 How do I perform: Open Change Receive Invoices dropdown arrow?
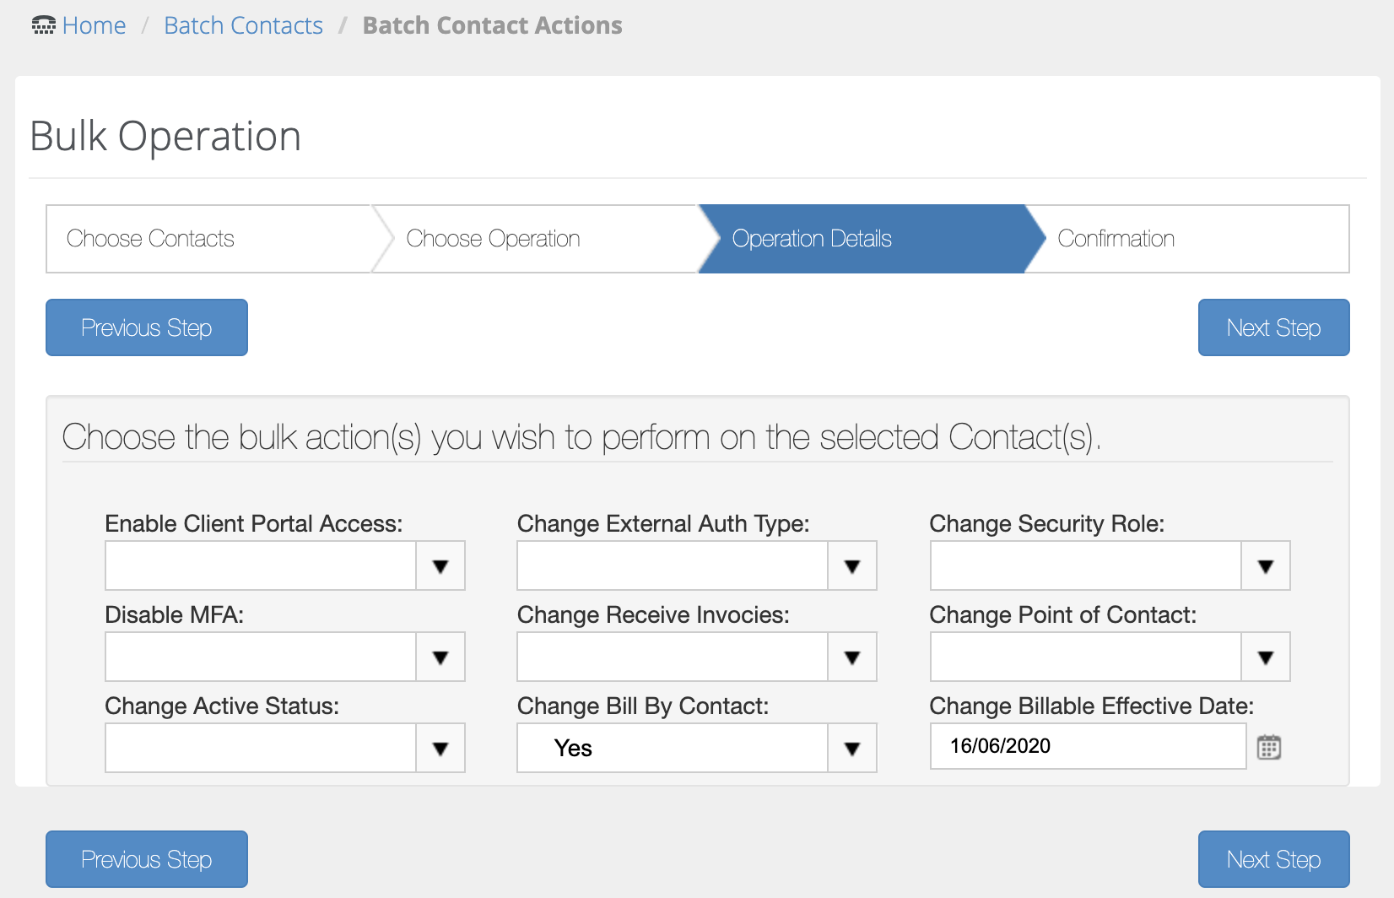(851, 657)
